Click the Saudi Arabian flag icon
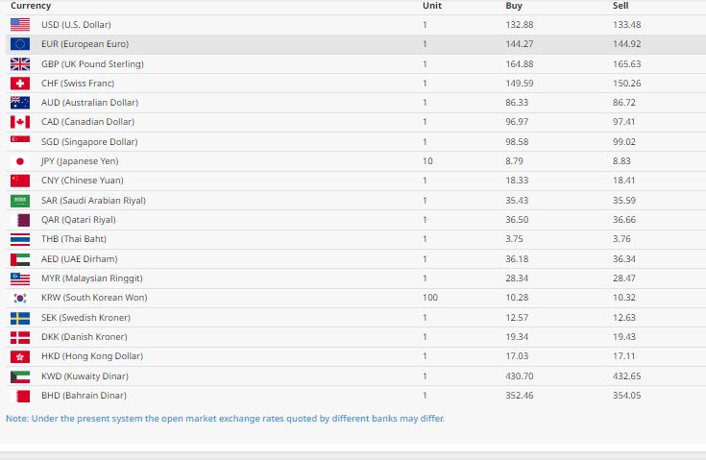706x460 pixels. pos(20,201)
